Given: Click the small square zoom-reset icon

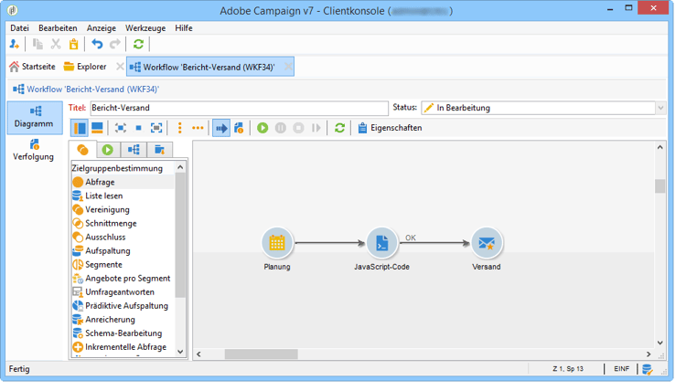Looking at the screenshot, I should (138, 128).
